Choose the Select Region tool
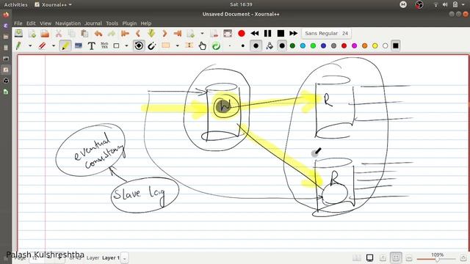 (x=166, y=45)
